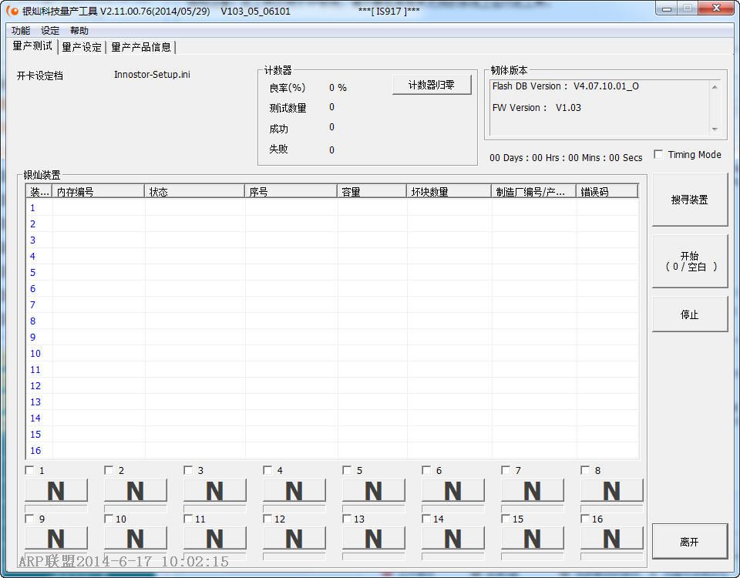Tick the port 15 checkbox

(x=506, y=519)
